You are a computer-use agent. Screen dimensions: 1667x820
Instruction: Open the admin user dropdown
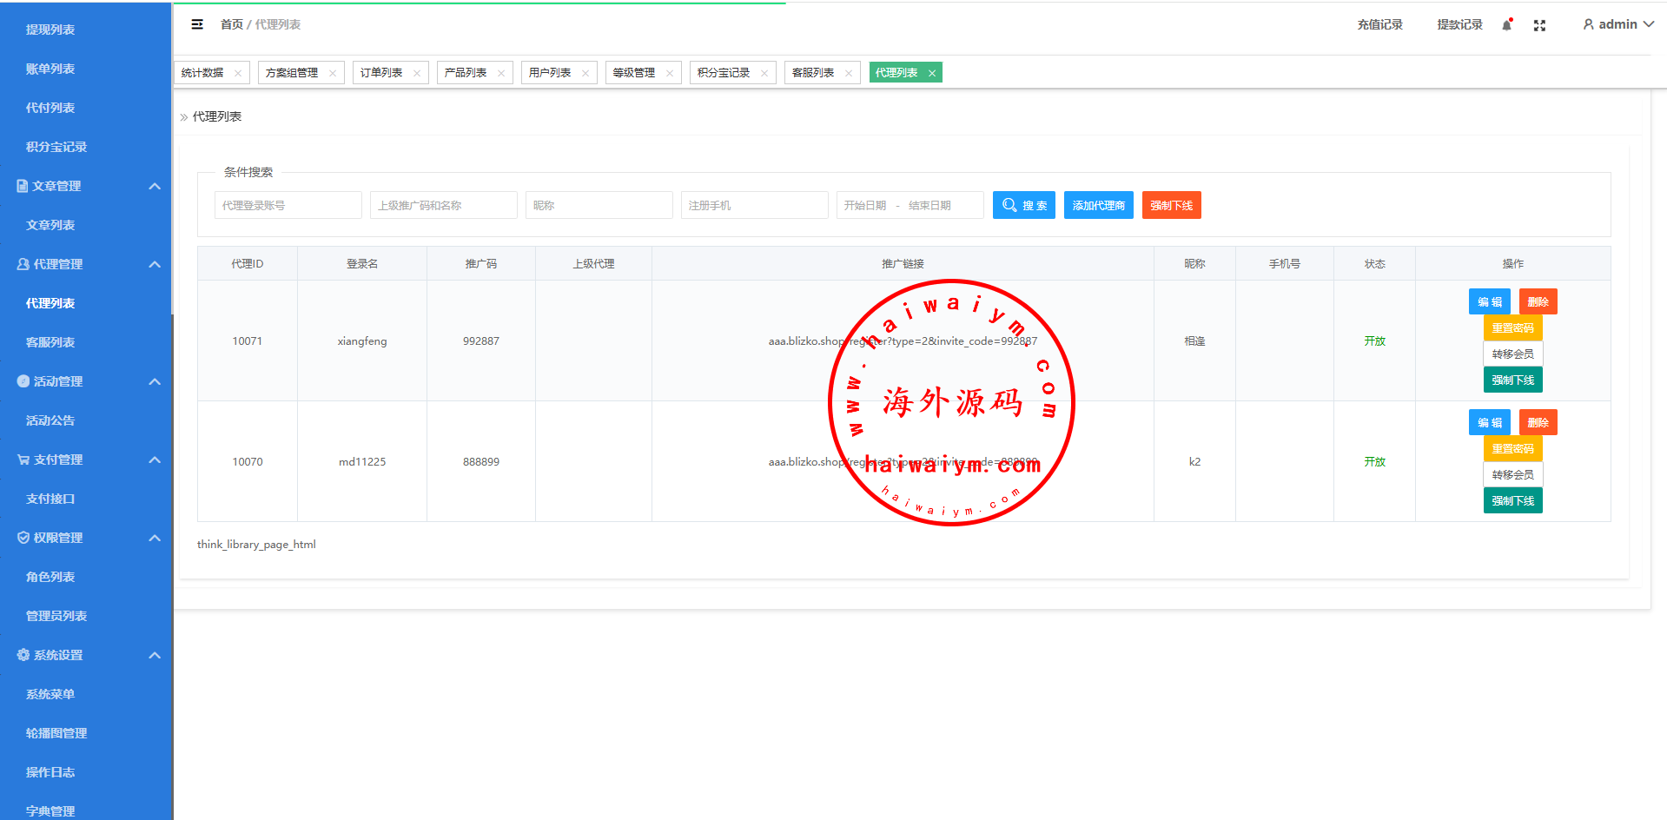1617,24
